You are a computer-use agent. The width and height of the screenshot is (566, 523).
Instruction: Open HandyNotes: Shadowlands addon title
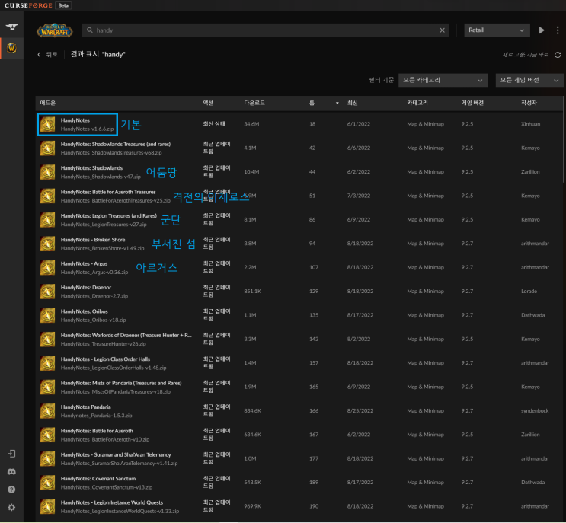pos(91,168)
